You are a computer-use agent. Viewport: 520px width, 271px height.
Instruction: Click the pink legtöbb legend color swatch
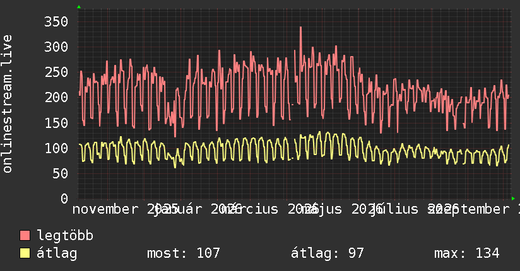pos(25,235)
